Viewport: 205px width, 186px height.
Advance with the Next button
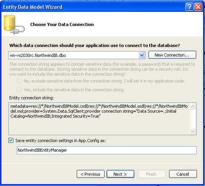point(120,174)
